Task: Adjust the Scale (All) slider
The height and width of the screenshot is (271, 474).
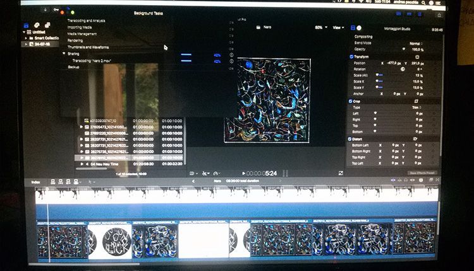Action: point(380,74)
